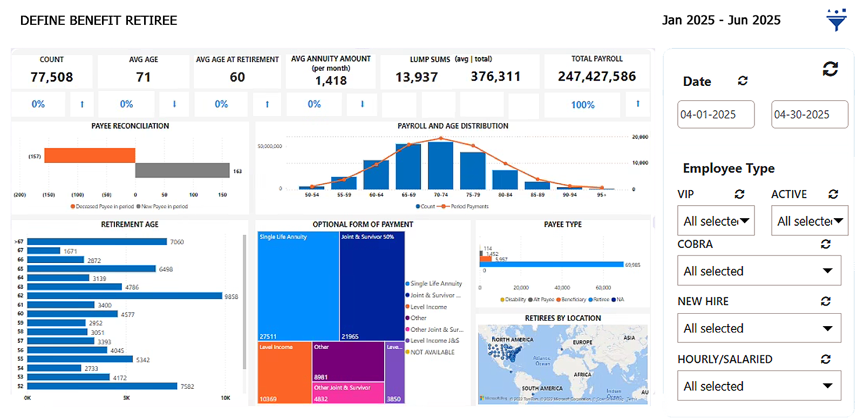Click the COBRA filter reset icon
864x419 pixels.
pyautogui.click(x=826, y=244)
